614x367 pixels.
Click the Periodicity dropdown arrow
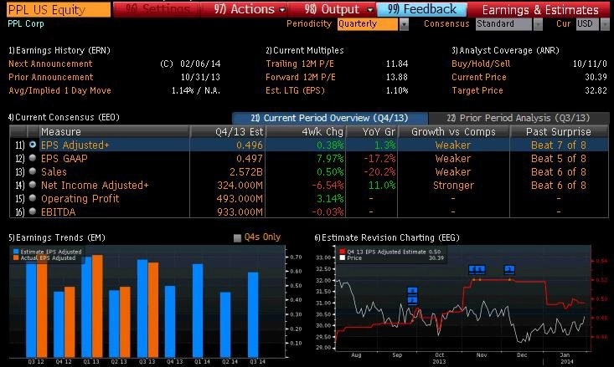(404, 24)
